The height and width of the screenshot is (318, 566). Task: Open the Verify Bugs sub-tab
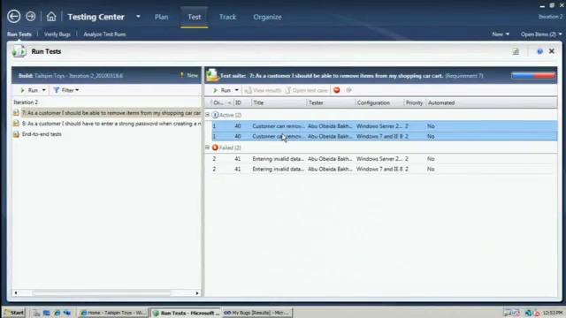point(57,34)
